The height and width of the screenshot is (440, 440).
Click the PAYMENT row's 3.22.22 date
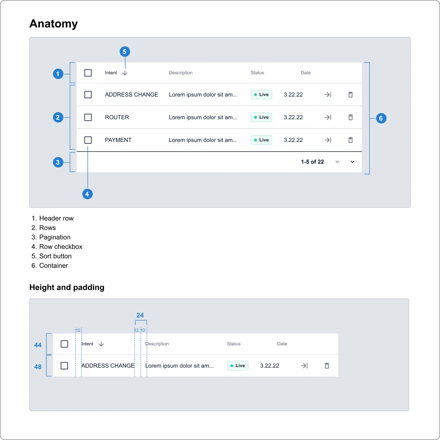tap(293, 140)
